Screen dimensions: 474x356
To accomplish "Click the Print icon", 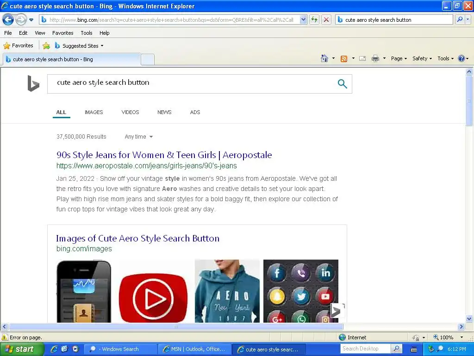I will pos(375,58).
